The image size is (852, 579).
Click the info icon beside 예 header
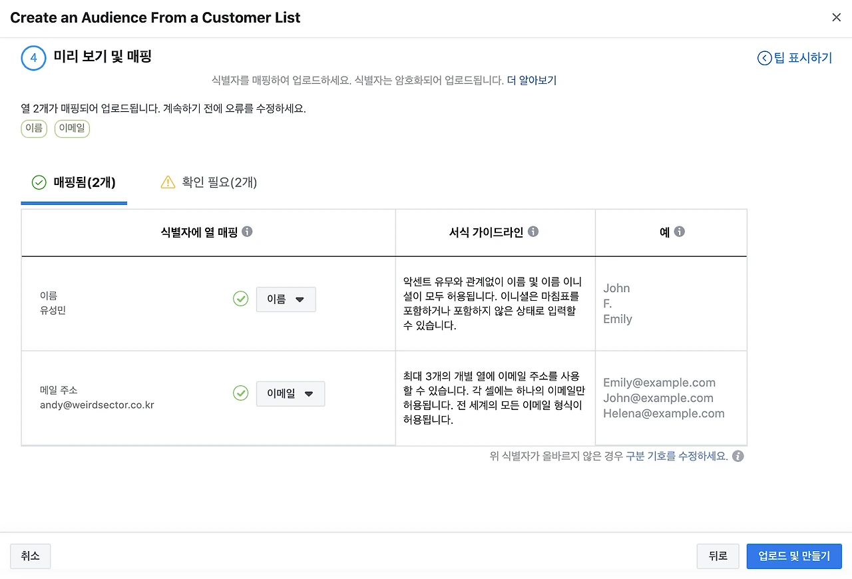pyautogui.click(x=679, y=232)
